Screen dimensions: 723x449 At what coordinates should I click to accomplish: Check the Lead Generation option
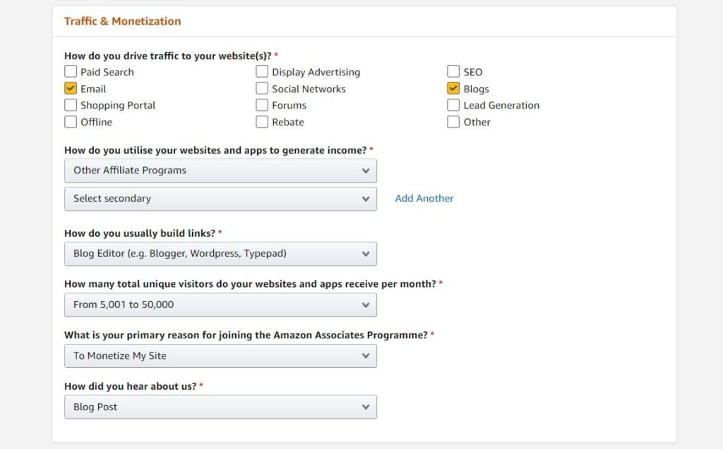point(453,105)
